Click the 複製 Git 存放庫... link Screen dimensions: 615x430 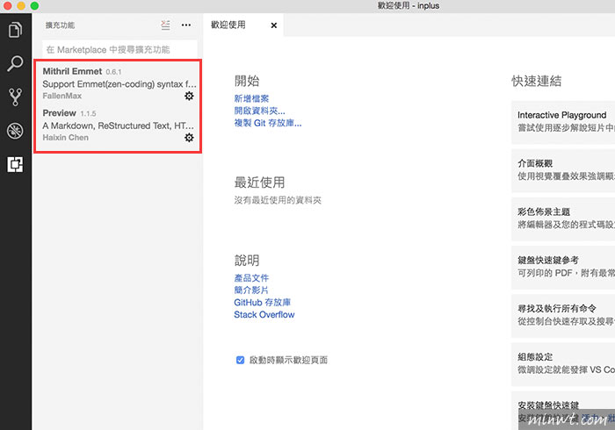(x=268, y=123)
